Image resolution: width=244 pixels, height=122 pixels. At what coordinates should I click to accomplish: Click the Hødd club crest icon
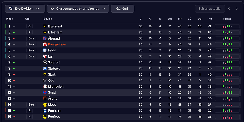[45, 51]
